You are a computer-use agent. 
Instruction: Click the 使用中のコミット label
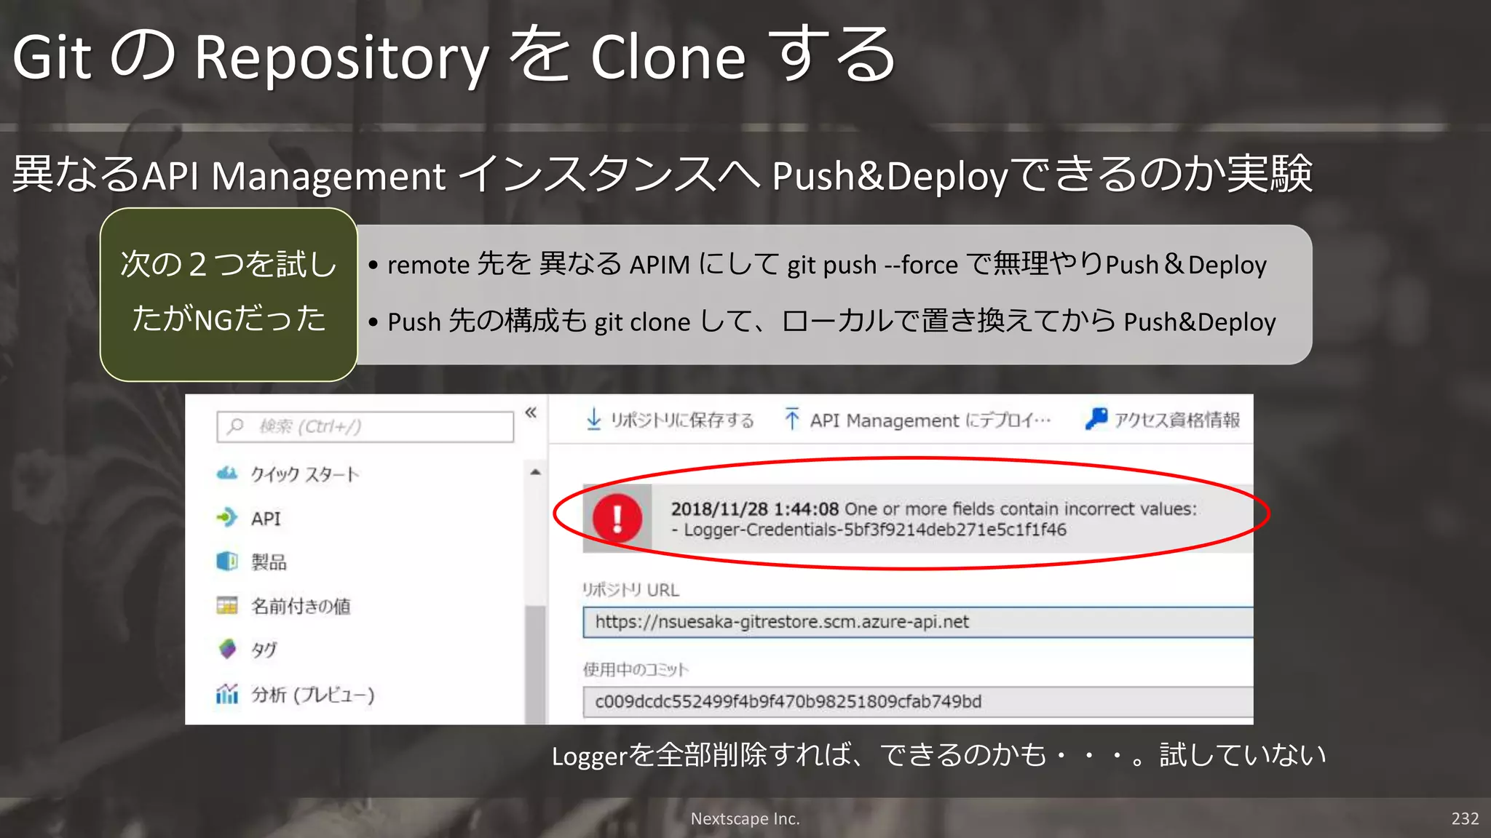(x=636, y=669)
